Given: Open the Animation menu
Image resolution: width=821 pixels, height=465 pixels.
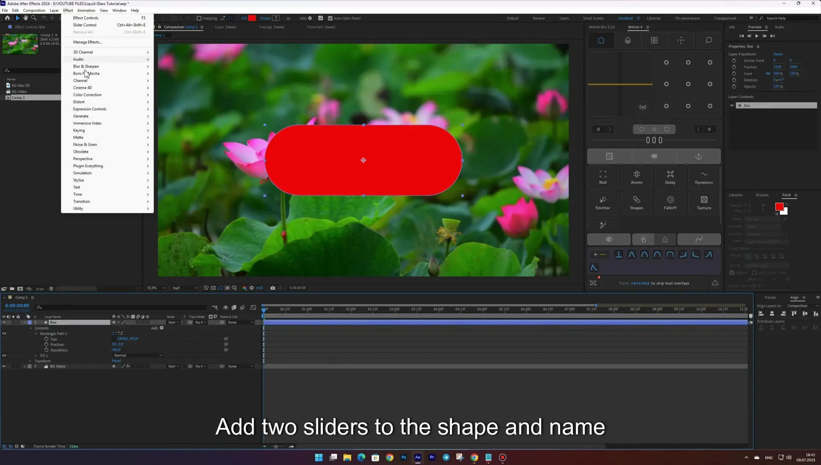Looking at the screenshot, I should point(86,10).
